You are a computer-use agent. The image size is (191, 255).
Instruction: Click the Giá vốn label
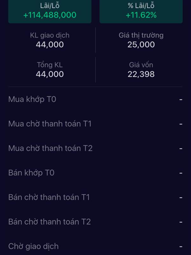141,65
